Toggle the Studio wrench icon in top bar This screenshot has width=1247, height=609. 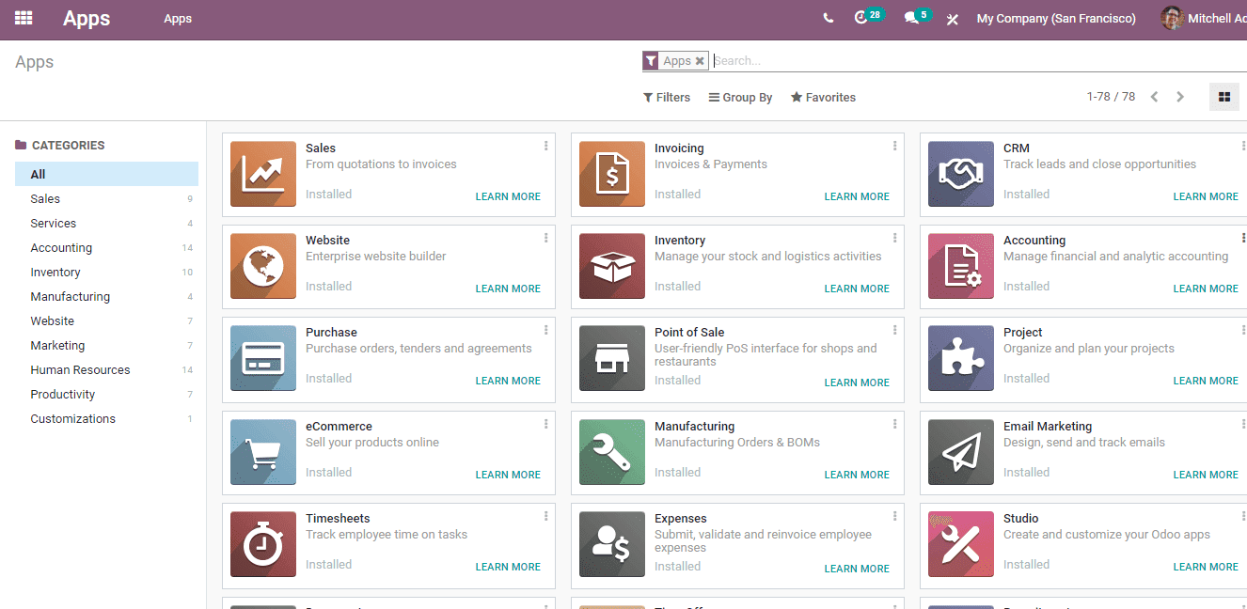coord(952,19)
